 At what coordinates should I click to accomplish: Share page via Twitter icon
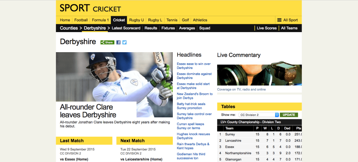coord(124,42)
